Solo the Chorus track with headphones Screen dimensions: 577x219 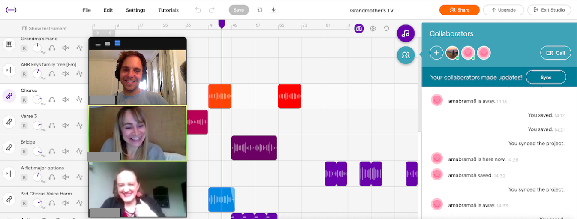click(52, 99)
